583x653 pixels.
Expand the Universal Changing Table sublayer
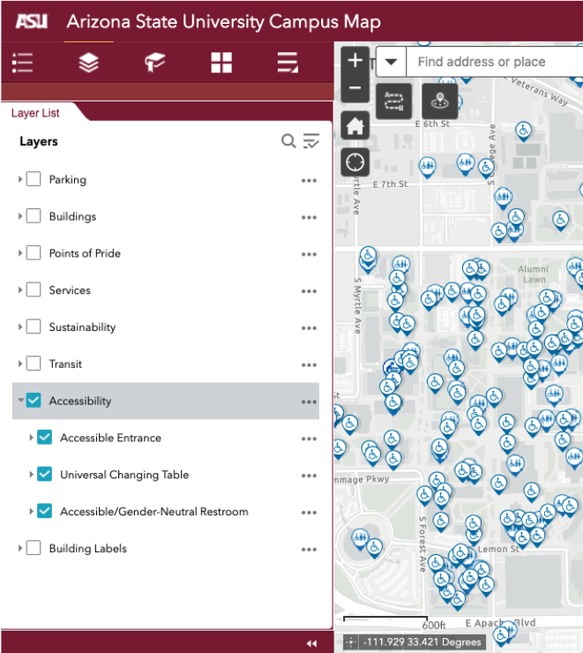coord(31,474)
